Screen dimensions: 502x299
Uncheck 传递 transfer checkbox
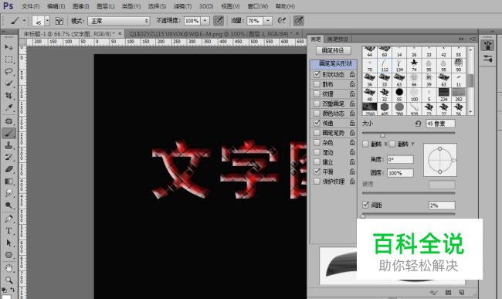[317, 123]
